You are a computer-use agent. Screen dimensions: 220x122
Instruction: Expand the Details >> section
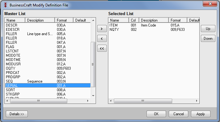click(17, 114)
